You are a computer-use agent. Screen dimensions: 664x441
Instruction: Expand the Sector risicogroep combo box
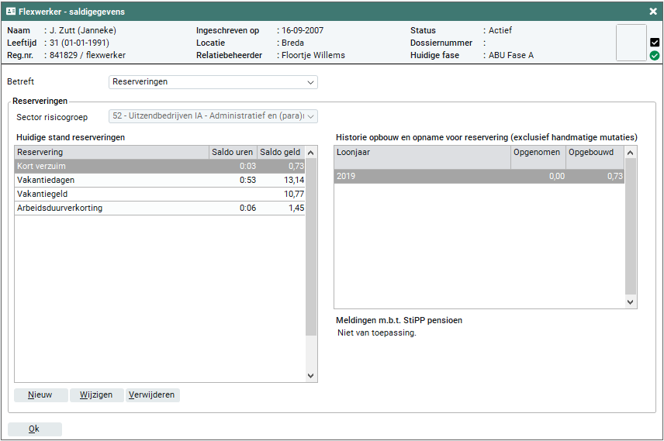point(213,116)
